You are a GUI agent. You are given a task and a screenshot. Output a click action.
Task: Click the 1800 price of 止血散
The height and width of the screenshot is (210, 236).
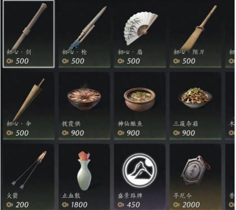coord(79,205)
